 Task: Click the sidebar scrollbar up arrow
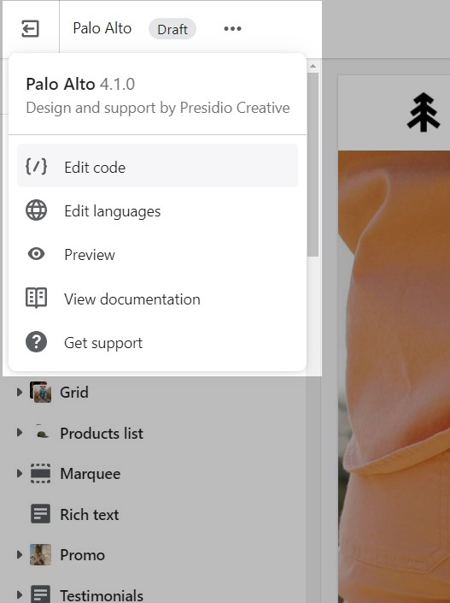tap(313, 66)
